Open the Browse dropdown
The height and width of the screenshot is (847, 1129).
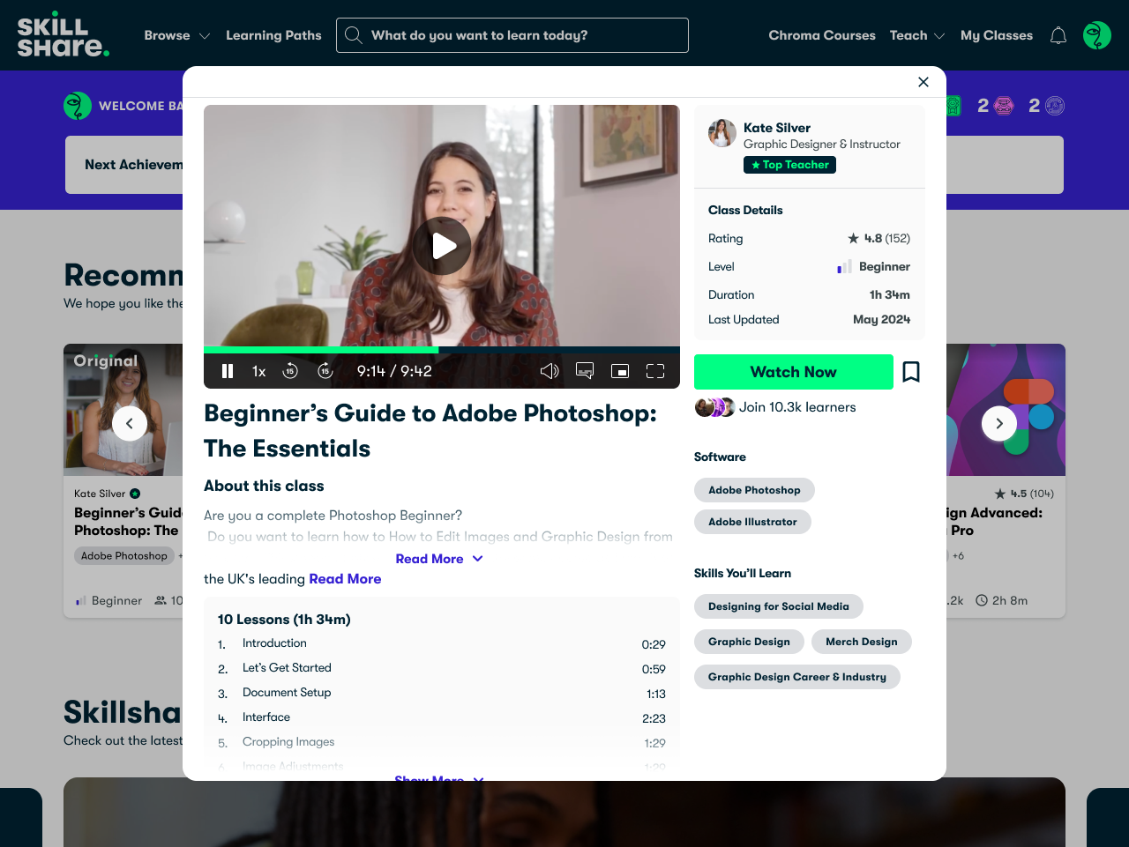(176, 35)
